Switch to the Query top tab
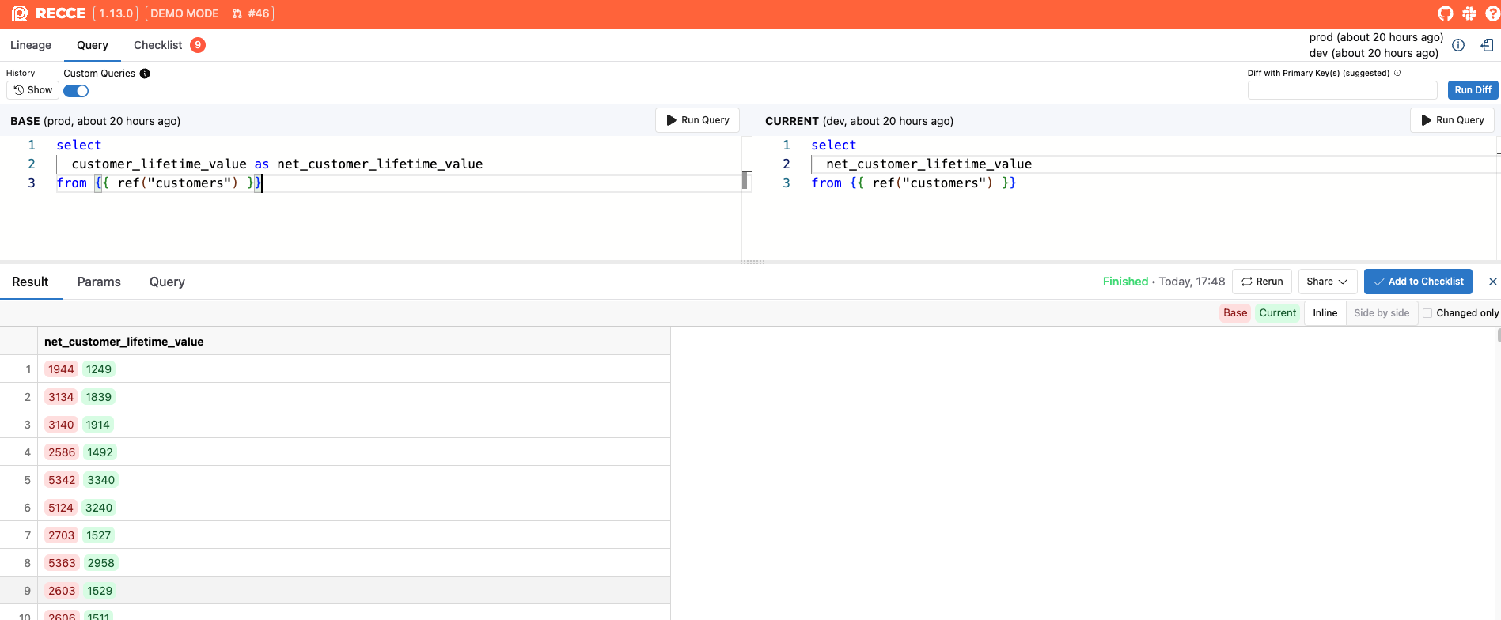Viewport: 1501px width, 620px height. pos(93,45)
